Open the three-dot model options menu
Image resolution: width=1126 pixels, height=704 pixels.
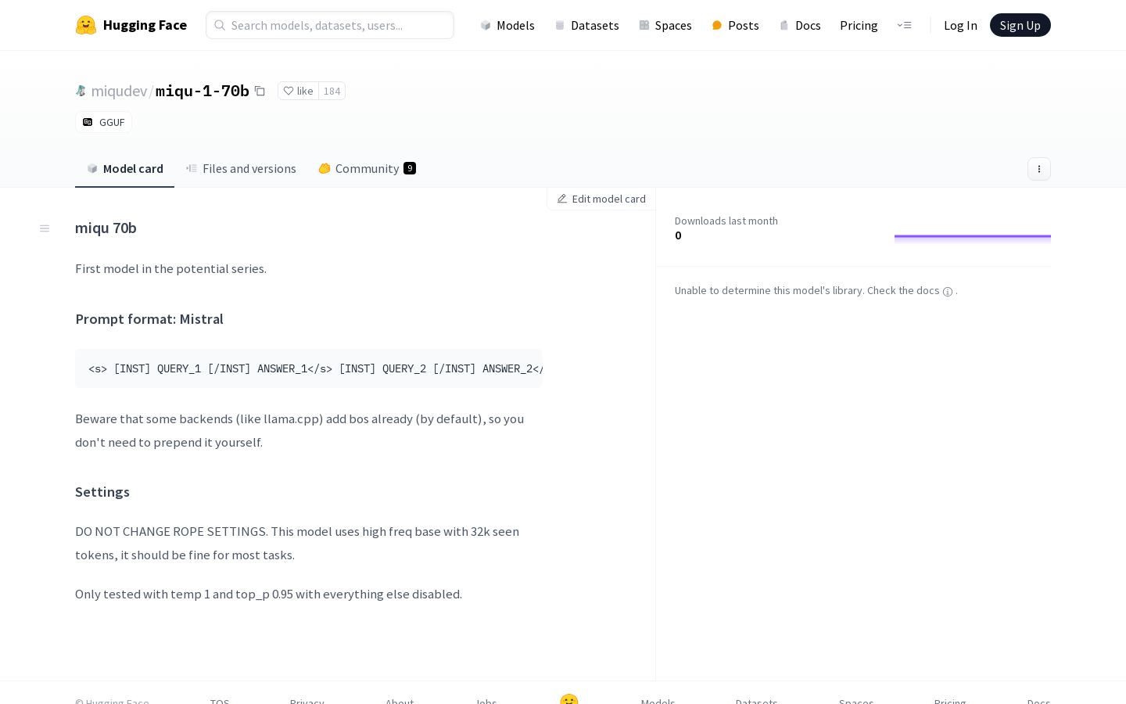pos(1039,169)
